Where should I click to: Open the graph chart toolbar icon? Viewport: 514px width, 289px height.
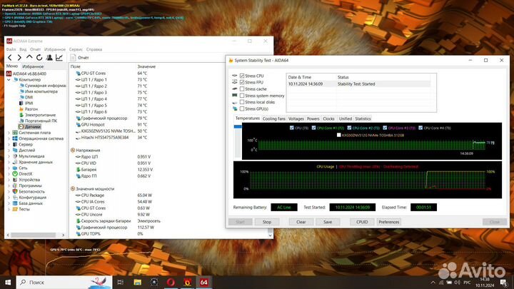click(x=59, y=58)
